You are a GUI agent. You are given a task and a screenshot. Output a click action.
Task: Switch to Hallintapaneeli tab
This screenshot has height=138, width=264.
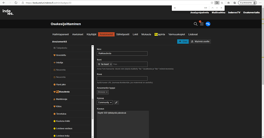(60, 34)
